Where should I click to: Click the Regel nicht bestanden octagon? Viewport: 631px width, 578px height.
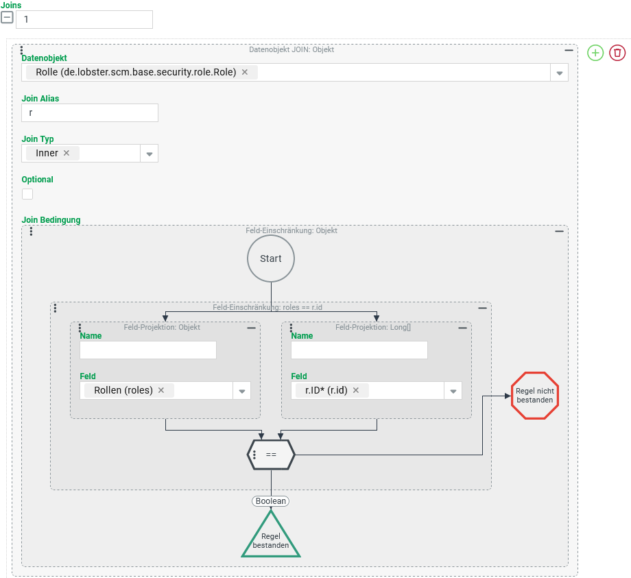tap(535, 395)
